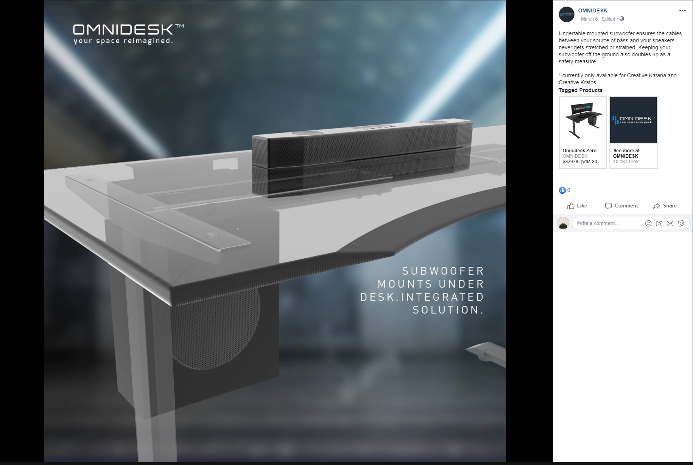Click the Edited history label
Viewport: 693px width, 465px height.
(x=609, y=19)
